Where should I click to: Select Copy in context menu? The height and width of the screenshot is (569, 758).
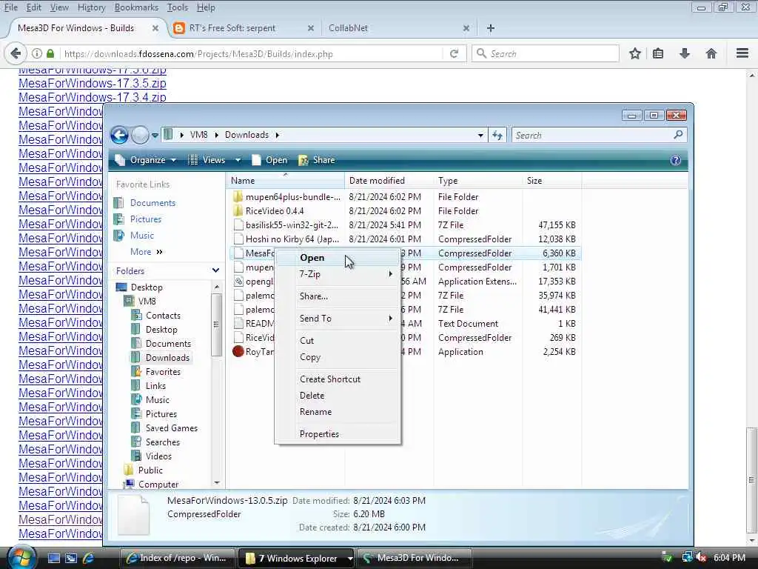(x=338, y=357)
